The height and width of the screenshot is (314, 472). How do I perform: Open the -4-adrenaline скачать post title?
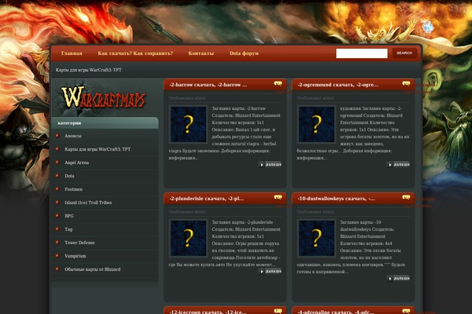[336, 312]
